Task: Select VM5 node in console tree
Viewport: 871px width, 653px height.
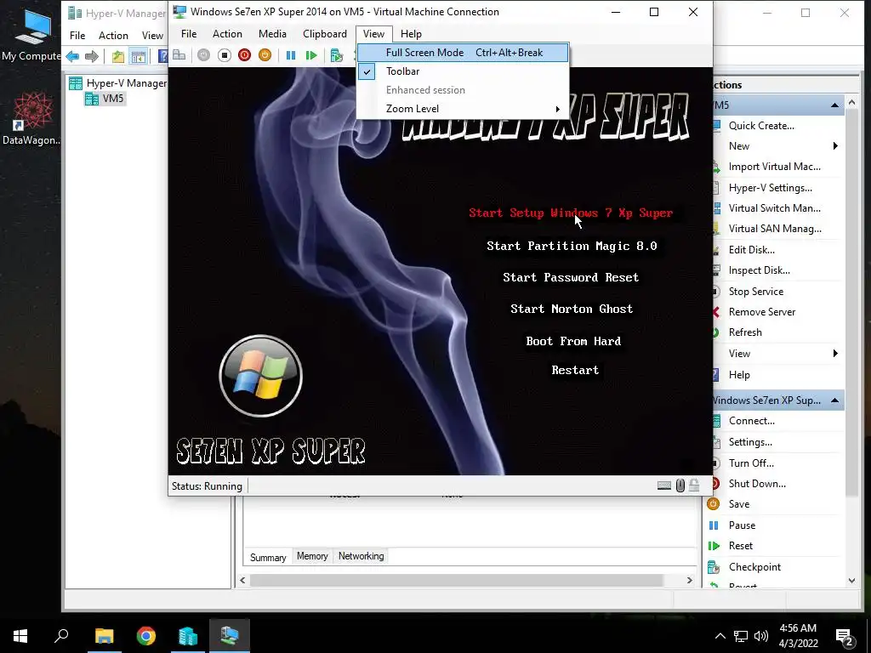Action: pos(113,99)
